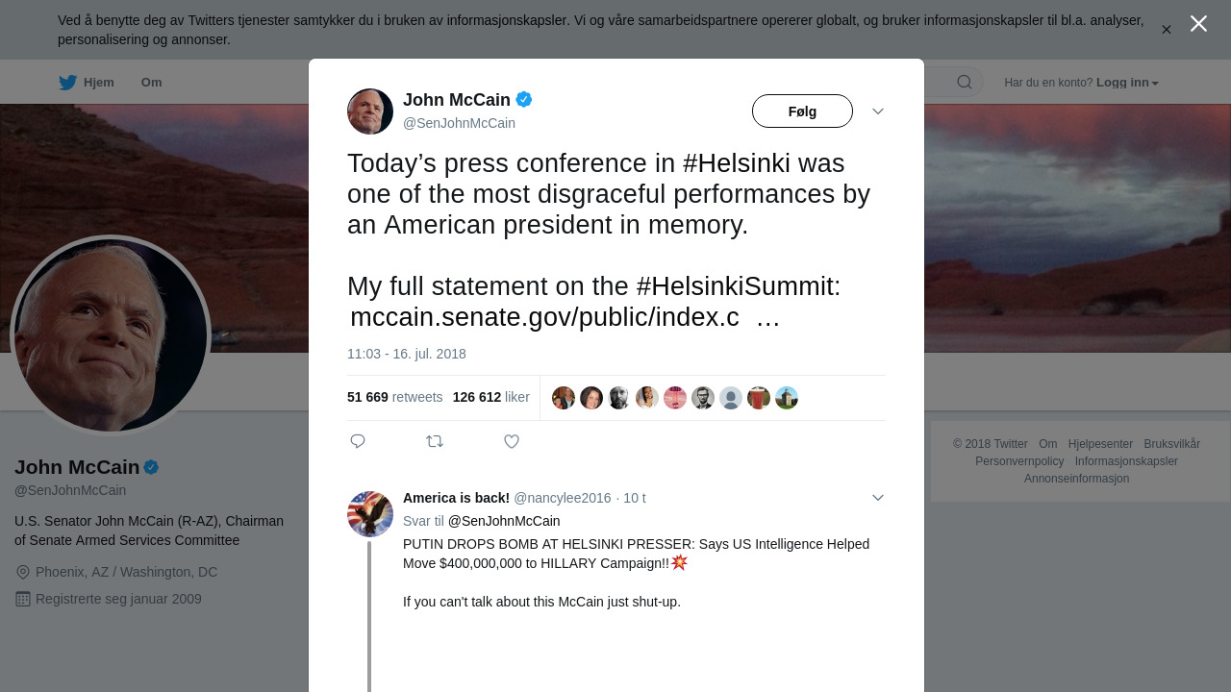Click the search magnifier icon
Image resolution: width=1231 pixels, height=692 pixels.
click(964, 83)
